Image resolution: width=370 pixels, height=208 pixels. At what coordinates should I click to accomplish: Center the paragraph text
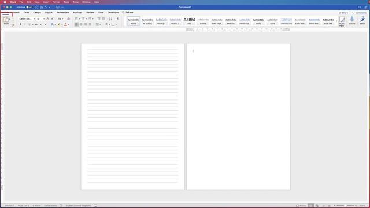pyautogui.click(x=81, y=24)
